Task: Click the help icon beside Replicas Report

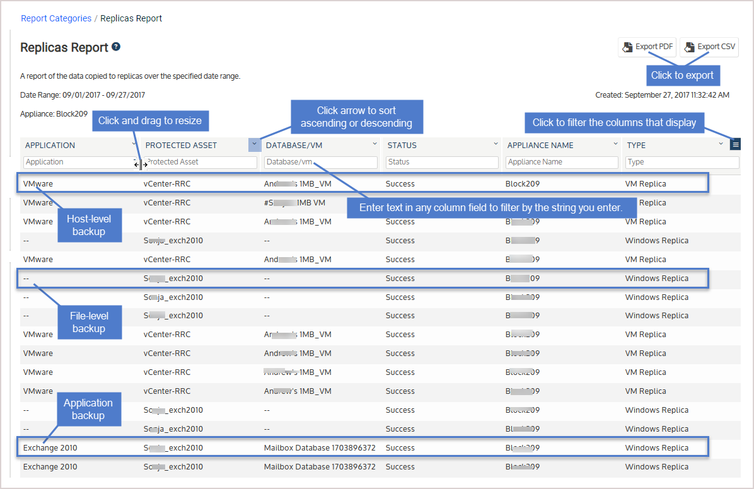Action: (116, 47)
